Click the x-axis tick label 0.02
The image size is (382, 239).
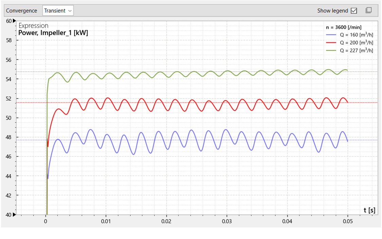coord(166,221)
